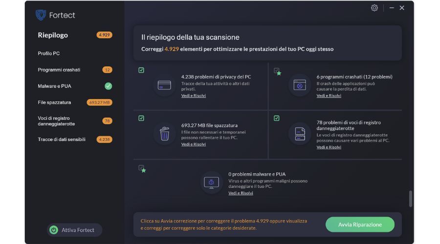Click the crashed programs window icon
This screenshot has width=440, height=244.
(300, 85)
